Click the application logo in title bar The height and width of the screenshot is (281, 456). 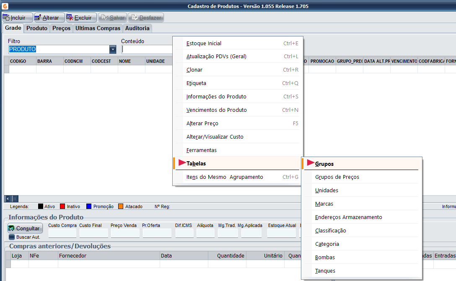coord(5,6)
